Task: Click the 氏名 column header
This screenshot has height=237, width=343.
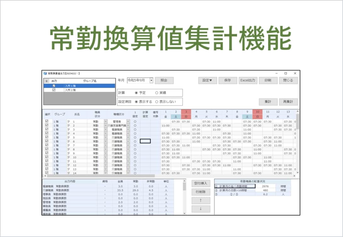Action: tap(77, 114)
